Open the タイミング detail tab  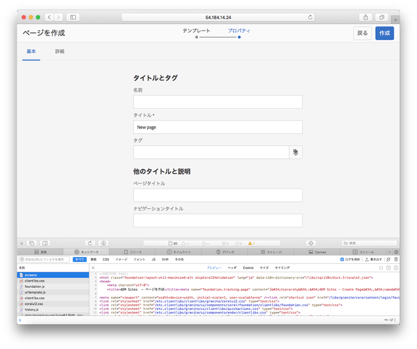click(x=282, y=268)
